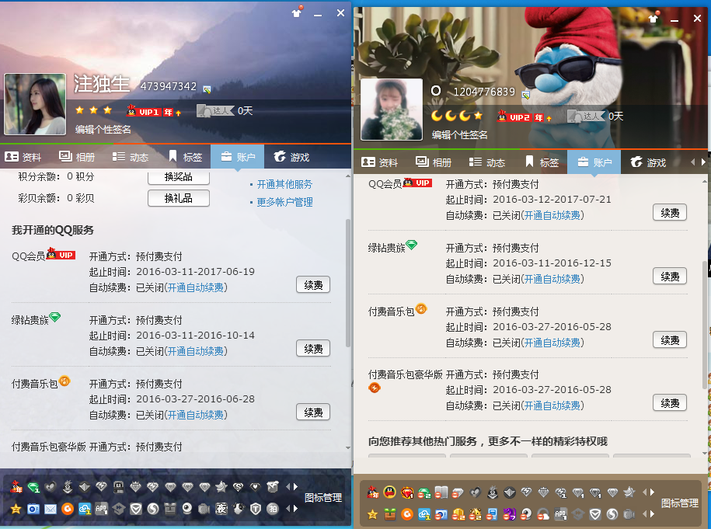The image size is (711, 529).
Task: Click the 夜 icon in 汪独生 window
Action: point(221,509)
